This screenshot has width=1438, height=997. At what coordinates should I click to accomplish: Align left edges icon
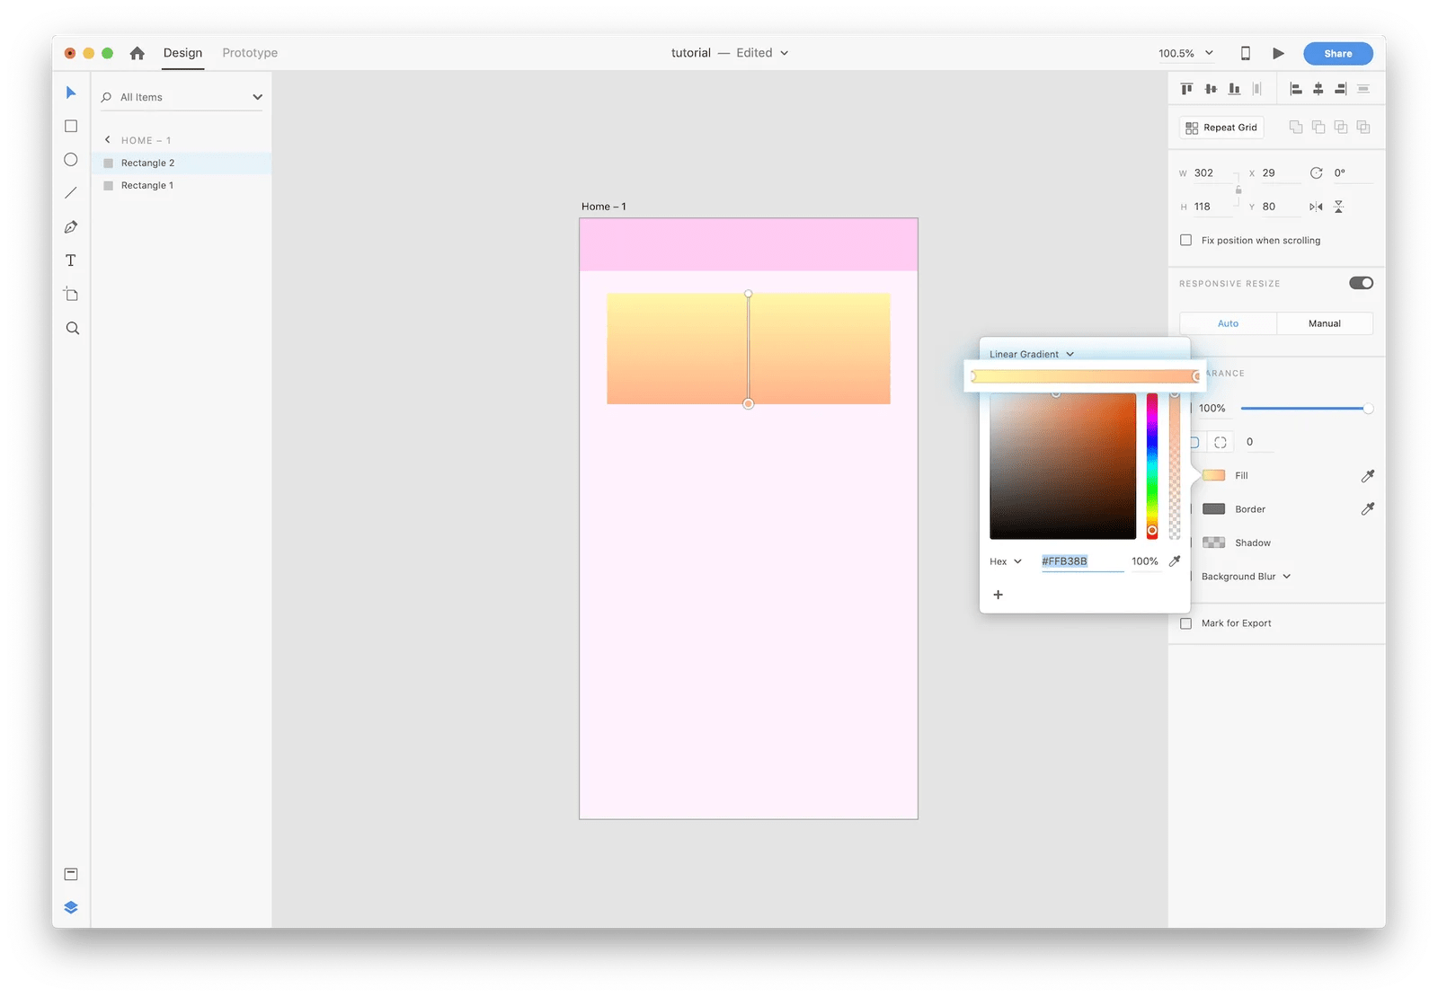(x=1295, y=89)
